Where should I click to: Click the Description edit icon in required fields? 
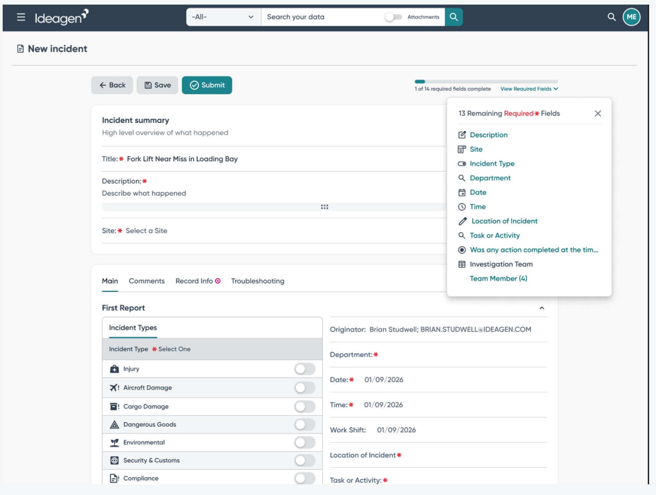(x=462, y=135)
